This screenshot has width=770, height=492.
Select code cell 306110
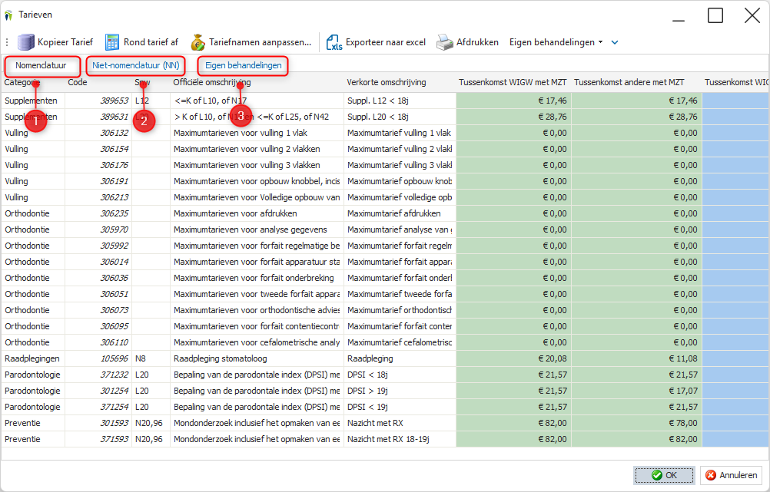(98, 342)
